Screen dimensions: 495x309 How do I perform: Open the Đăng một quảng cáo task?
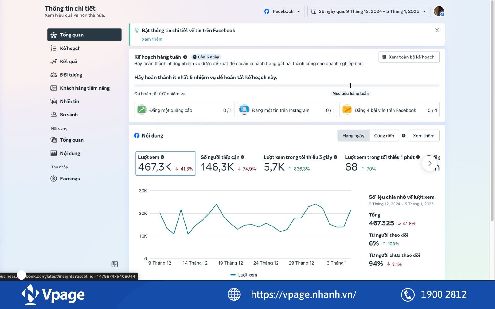184,110
